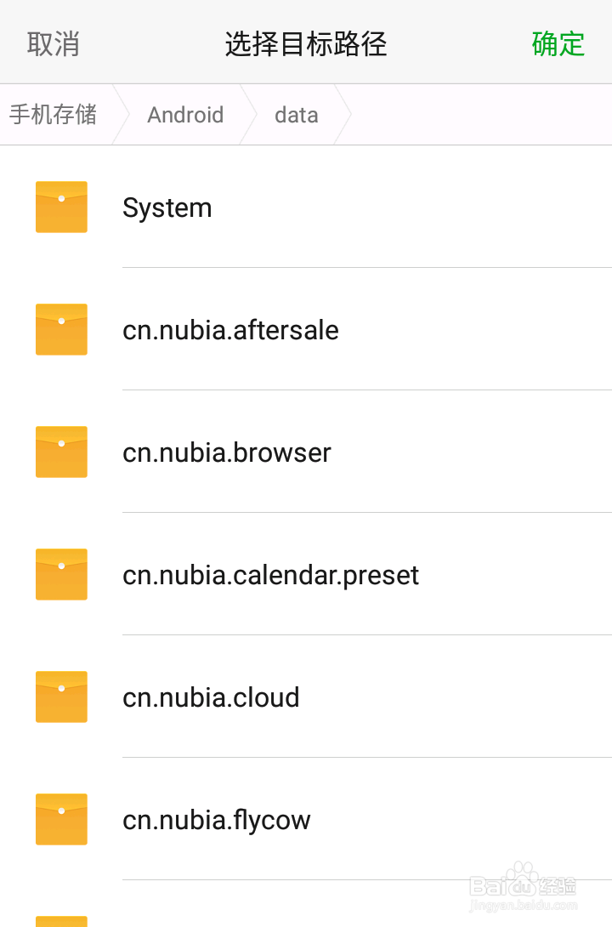Click the cn.nubia.cloud folder icon
This screenshot has width=612, height=927.
click(61, 697)
